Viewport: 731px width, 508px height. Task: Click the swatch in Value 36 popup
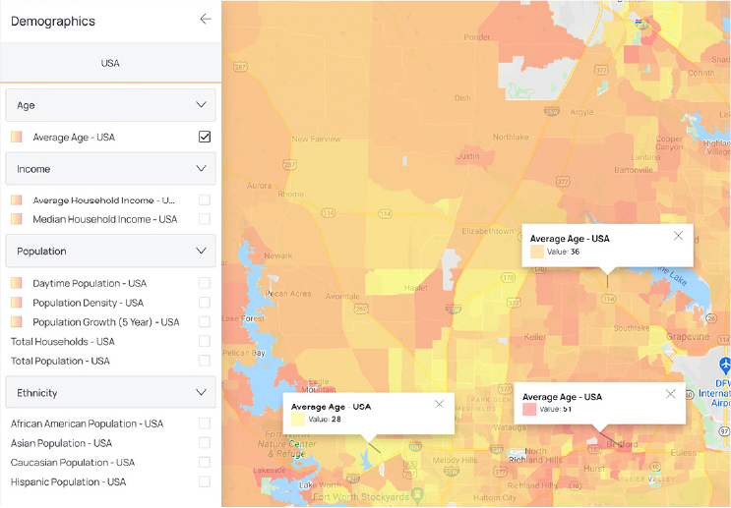pyautogui.click(x=537, y=252)
